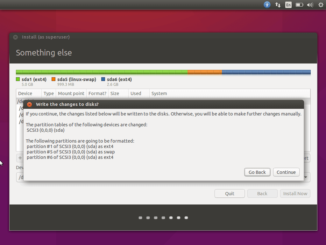
Task: Select the orange sda5 swap segment in partition bar
Action: pos(205,72)
